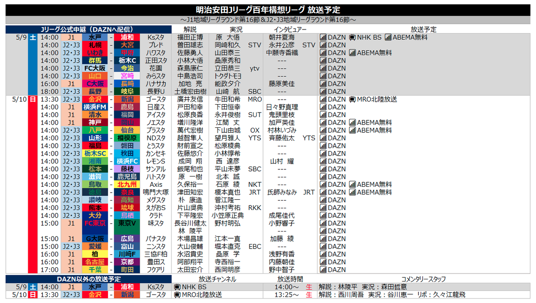Image resolution: width=536 pixels, height=303 pixels.
Task: Click the title 明治安田Jリーグ百年構想リーグ 放送予定
Action: 268,9
